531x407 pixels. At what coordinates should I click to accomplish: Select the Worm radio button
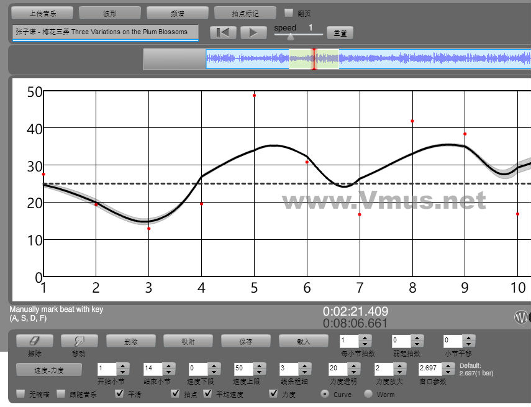368,394
